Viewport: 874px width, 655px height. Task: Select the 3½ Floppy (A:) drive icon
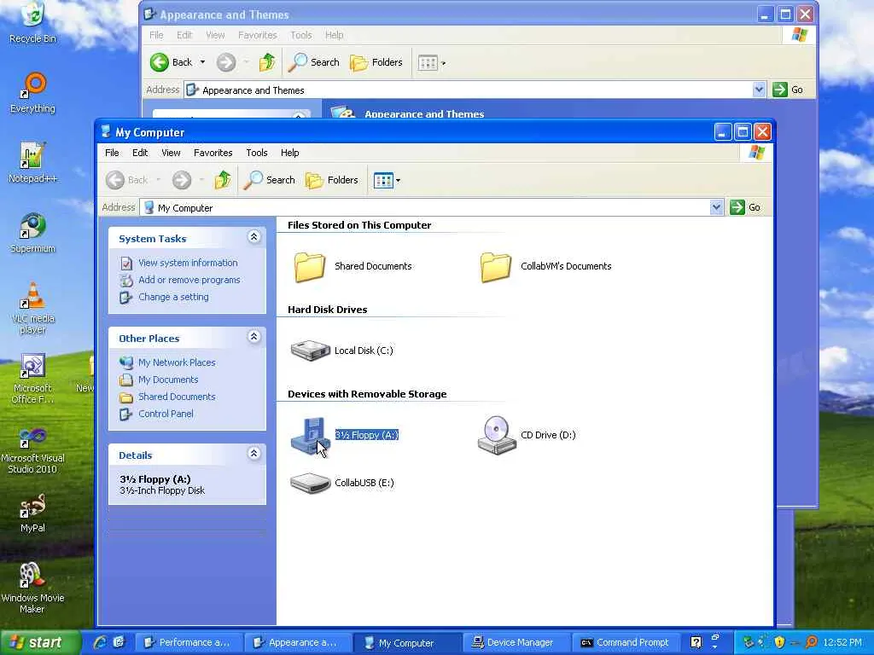[310, 436]
